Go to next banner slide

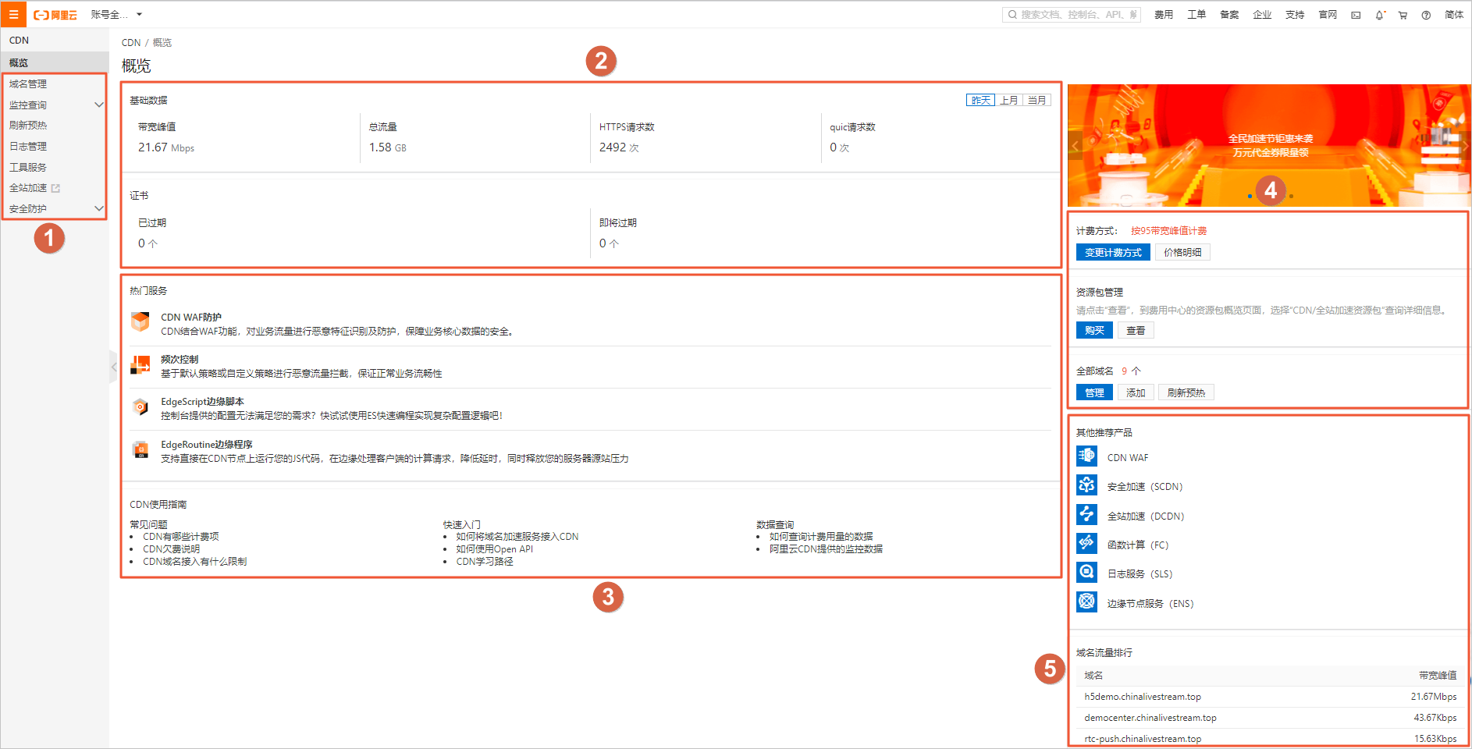tap(1464, 146)
